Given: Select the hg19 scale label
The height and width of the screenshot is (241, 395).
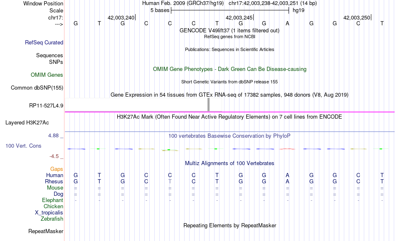Looking at the screenshot, I should pos(299,10).
